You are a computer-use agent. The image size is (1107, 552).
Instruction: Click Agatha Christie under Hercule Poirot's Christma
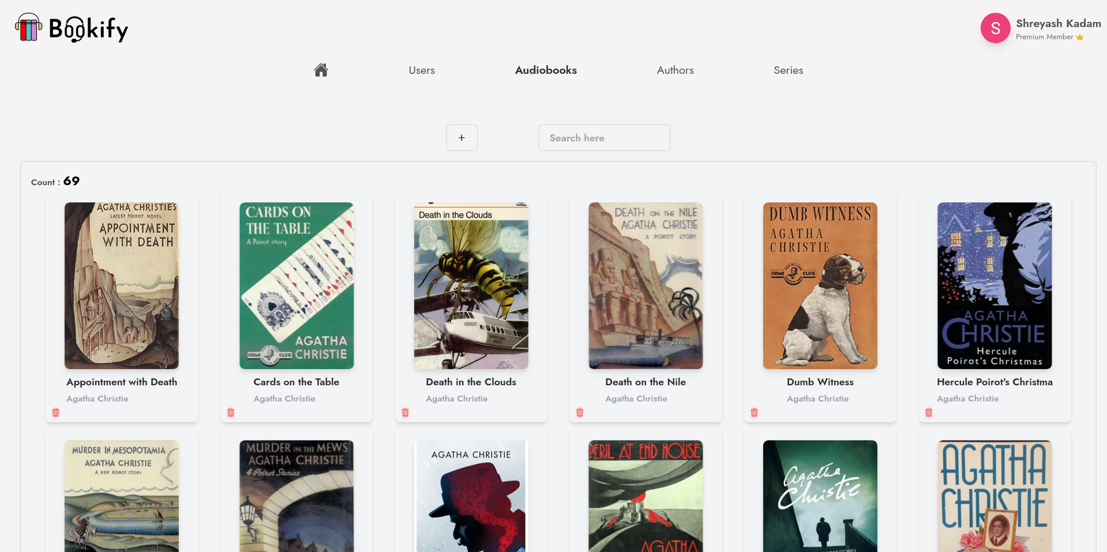(x=968, y=399)
